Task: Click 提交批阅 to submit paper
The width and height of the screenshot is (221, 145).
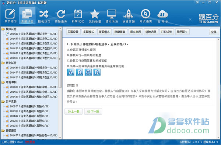Action: tap(136, 32)
